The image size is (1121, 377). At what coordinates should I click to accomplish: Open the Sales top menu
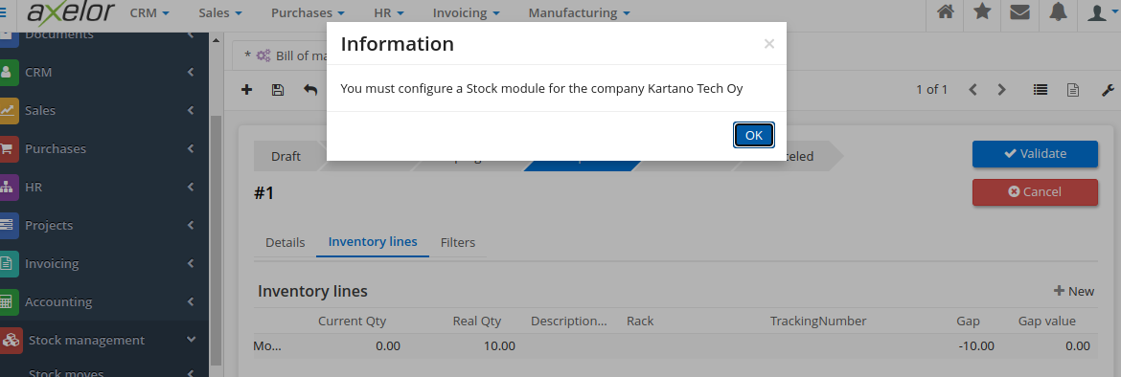coord(220,12)
